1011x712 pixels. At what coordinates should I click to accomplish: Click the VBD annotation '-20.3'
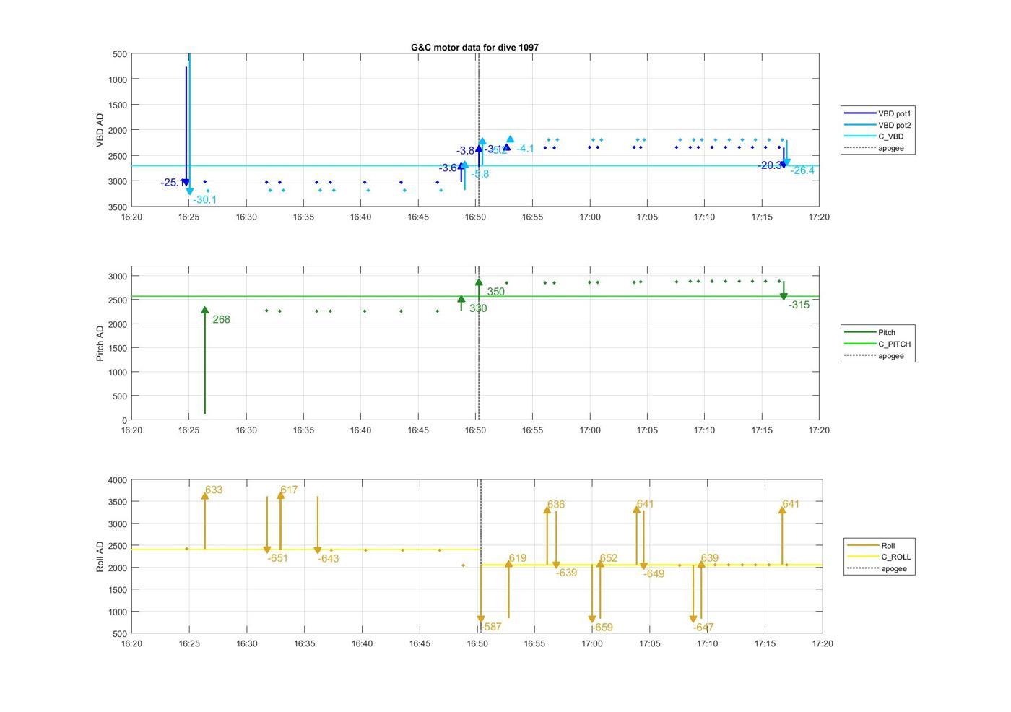(769, 165)
